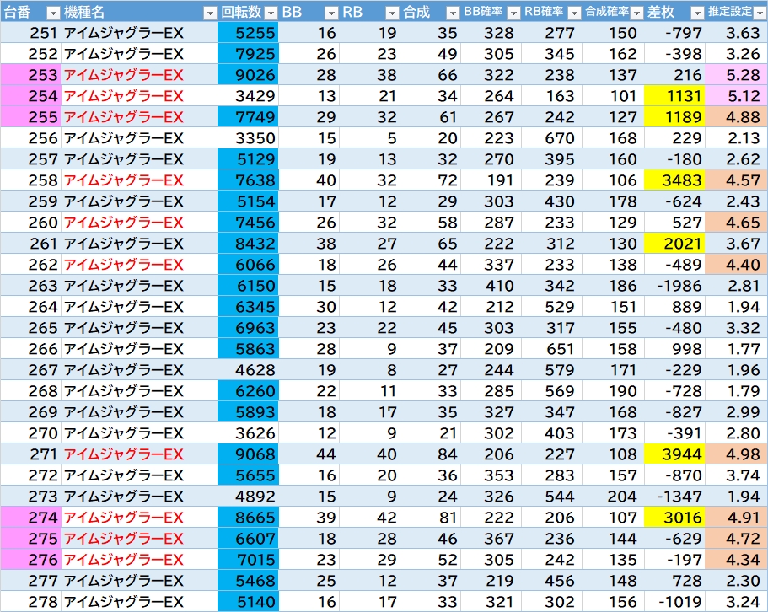Viewport: 768px width, 612px height.
Task: Select 推定設定 cell 5.28
Action: pos(736,75)
